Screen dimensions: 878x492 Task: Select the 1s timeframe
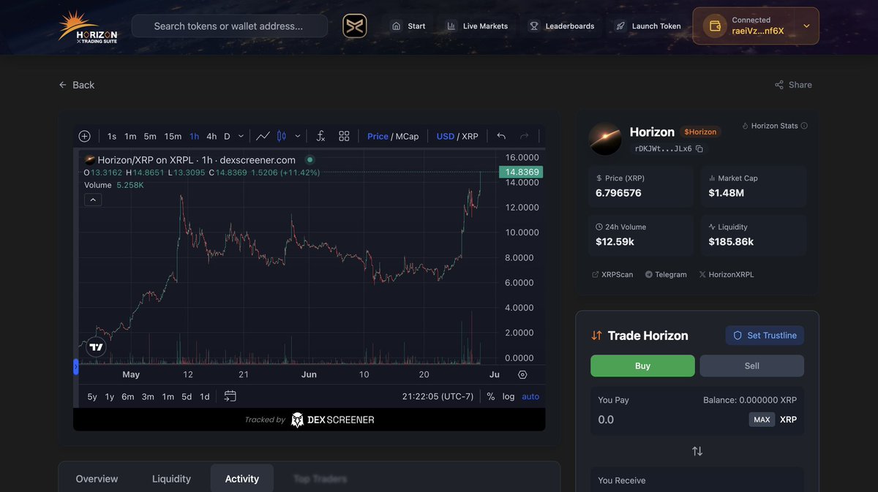pos(112,136)
